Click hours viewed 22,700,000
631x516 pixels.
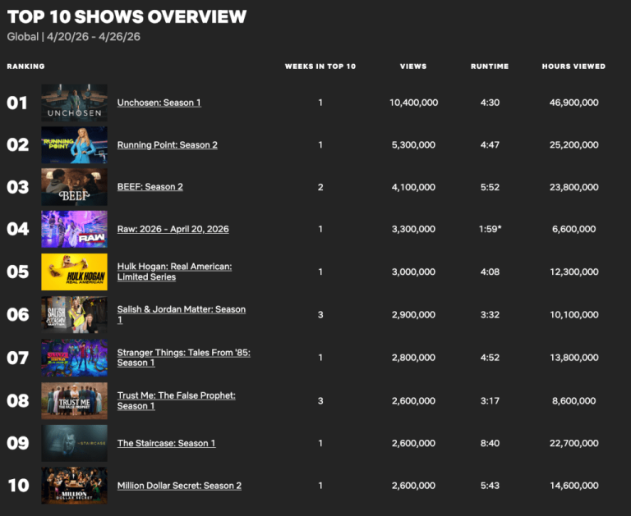(573, 443)
